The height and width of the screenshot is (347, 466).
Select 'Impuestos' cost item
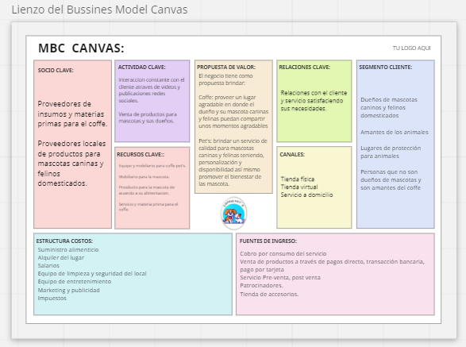52,299
